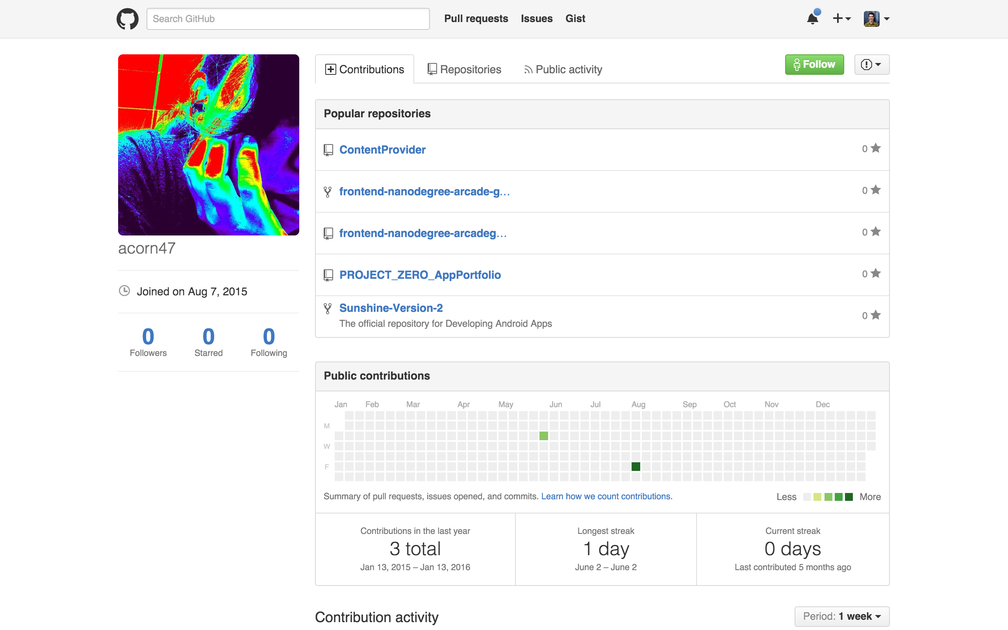Switch to the Repositories tab
This screenshot has height=630, width=1008.
coord(465,70)
